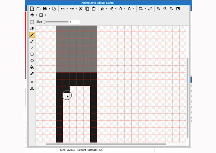Image resolution: width=216 pixels, height=153 pixels.
Task: Select the Paint Bucket fill tool
Action: [32, 67]
